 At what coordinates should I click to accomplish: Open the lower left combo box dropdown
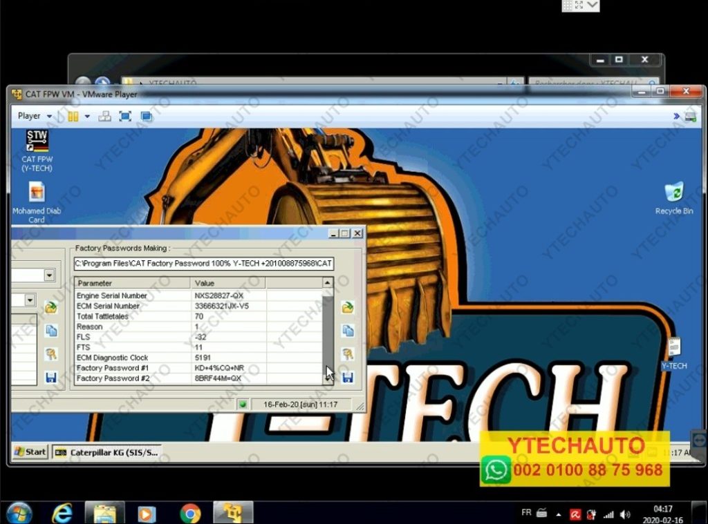tap(30, 300)
